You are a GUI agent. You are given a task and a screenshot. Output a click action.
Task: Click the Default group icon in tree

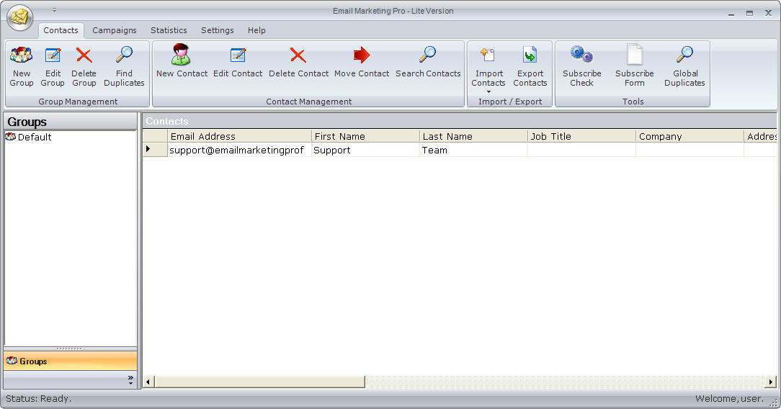[x=10, y=136]
